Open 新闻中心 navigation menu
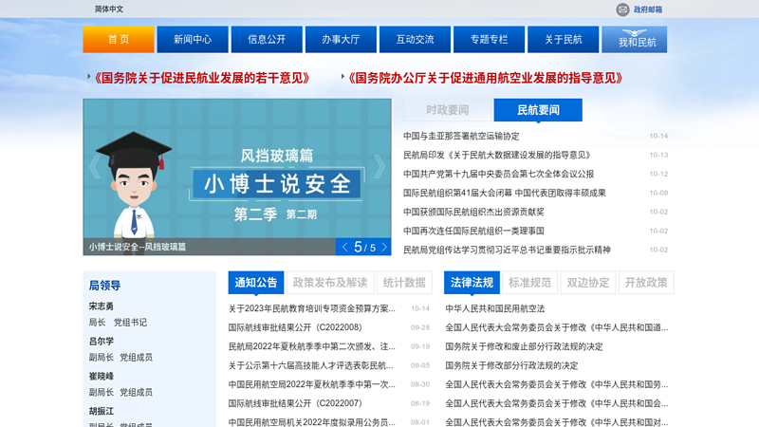This screenshot has height=427, width=759. pos(193,39)
